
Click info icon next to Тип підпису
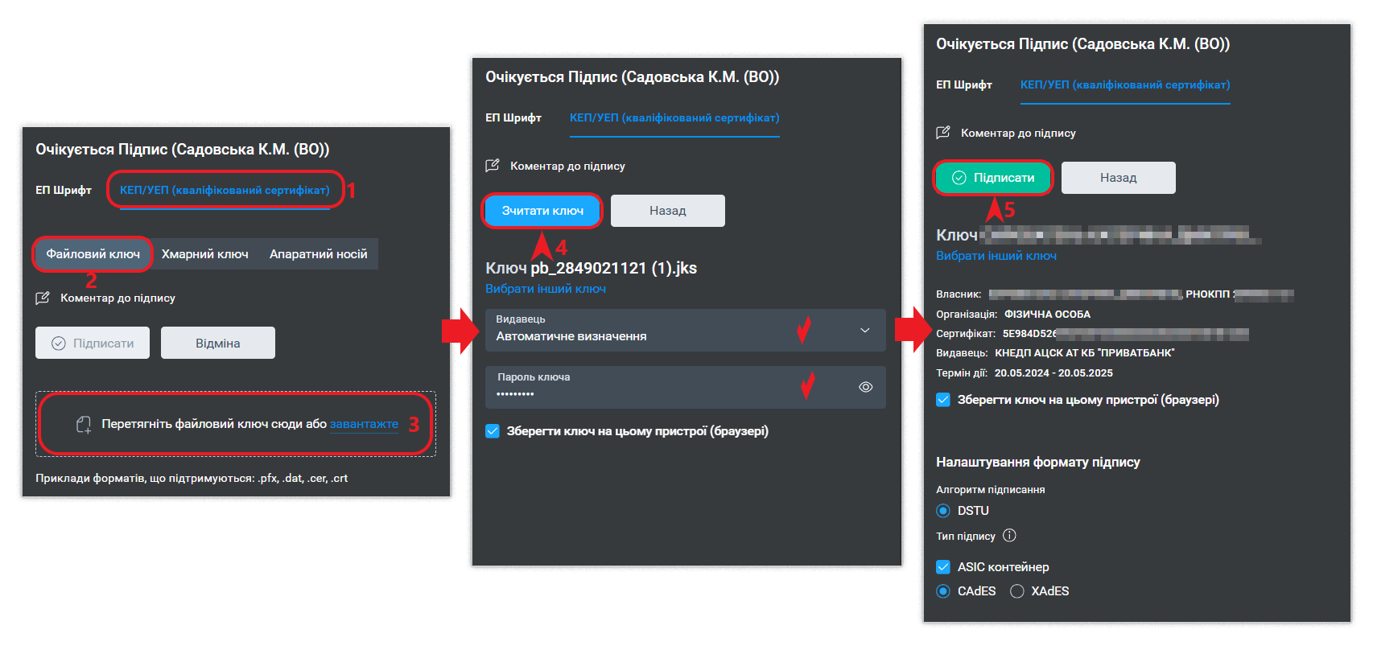point(1009,536)
